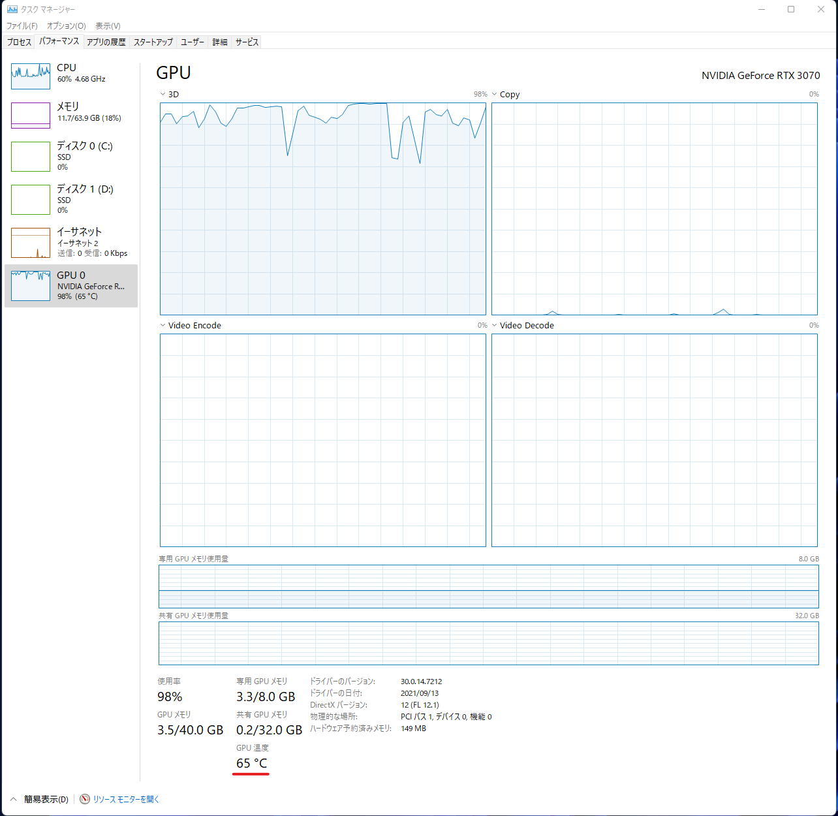Click the large GPU heading
Screen dimensions: 838x816
tap(174, 72)
